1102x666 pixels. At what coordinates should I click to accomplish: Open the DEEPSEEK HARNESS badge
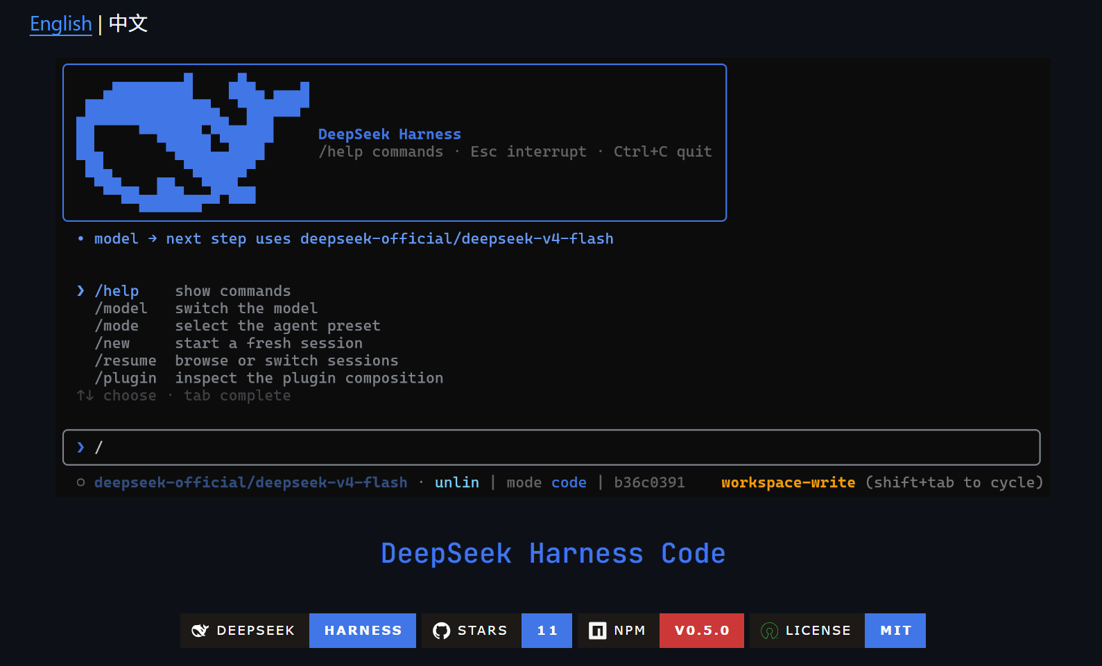tap(298, 631)
